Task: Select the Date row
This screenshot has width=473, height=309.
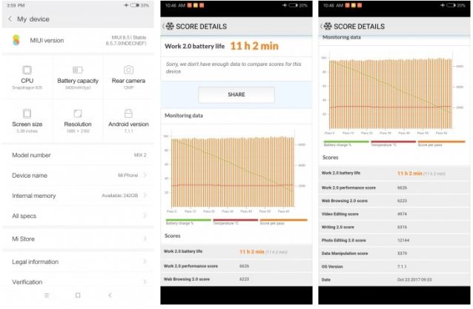Action: [x=394, y=279]
